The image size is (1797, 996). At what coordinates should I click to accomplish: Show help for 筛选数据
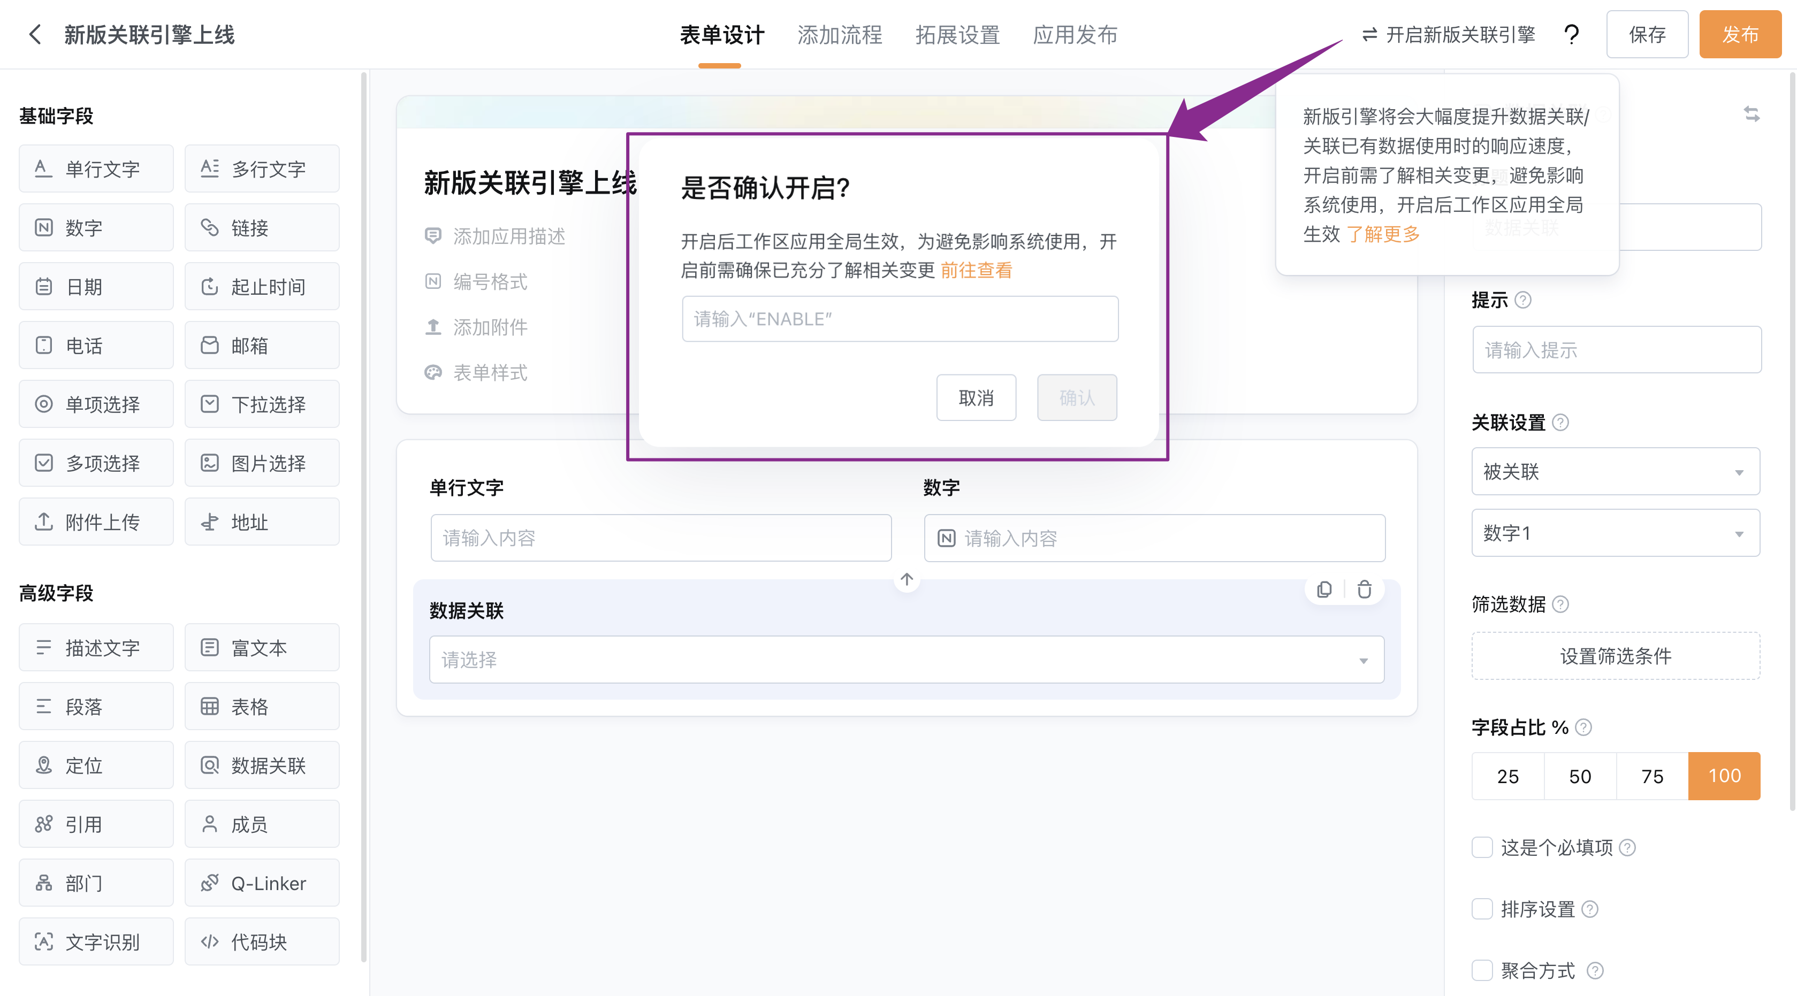[x=1560, y=604]
